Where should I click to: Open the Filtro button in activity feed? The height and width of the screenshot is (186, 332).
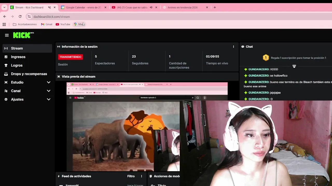click(x=131, y=176)
